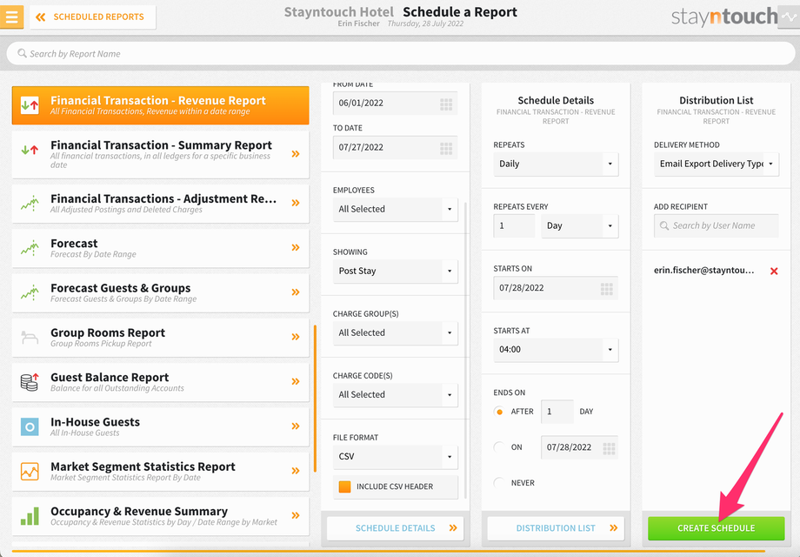Click chevron on Financial Transaction - Summary row
The height and width of the screenshot is (557, 800).
296,154
